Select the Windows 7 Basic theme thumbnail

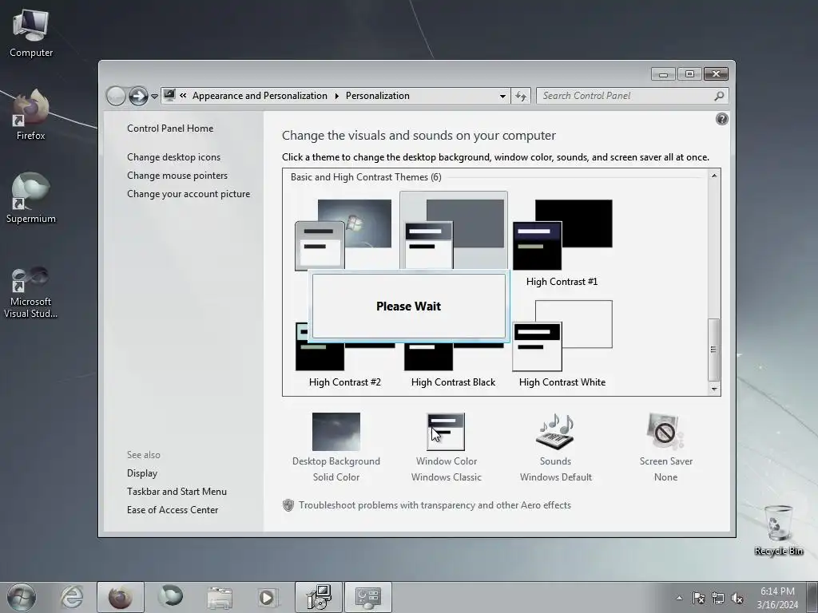pyautogui.click(x=343, y=234)
